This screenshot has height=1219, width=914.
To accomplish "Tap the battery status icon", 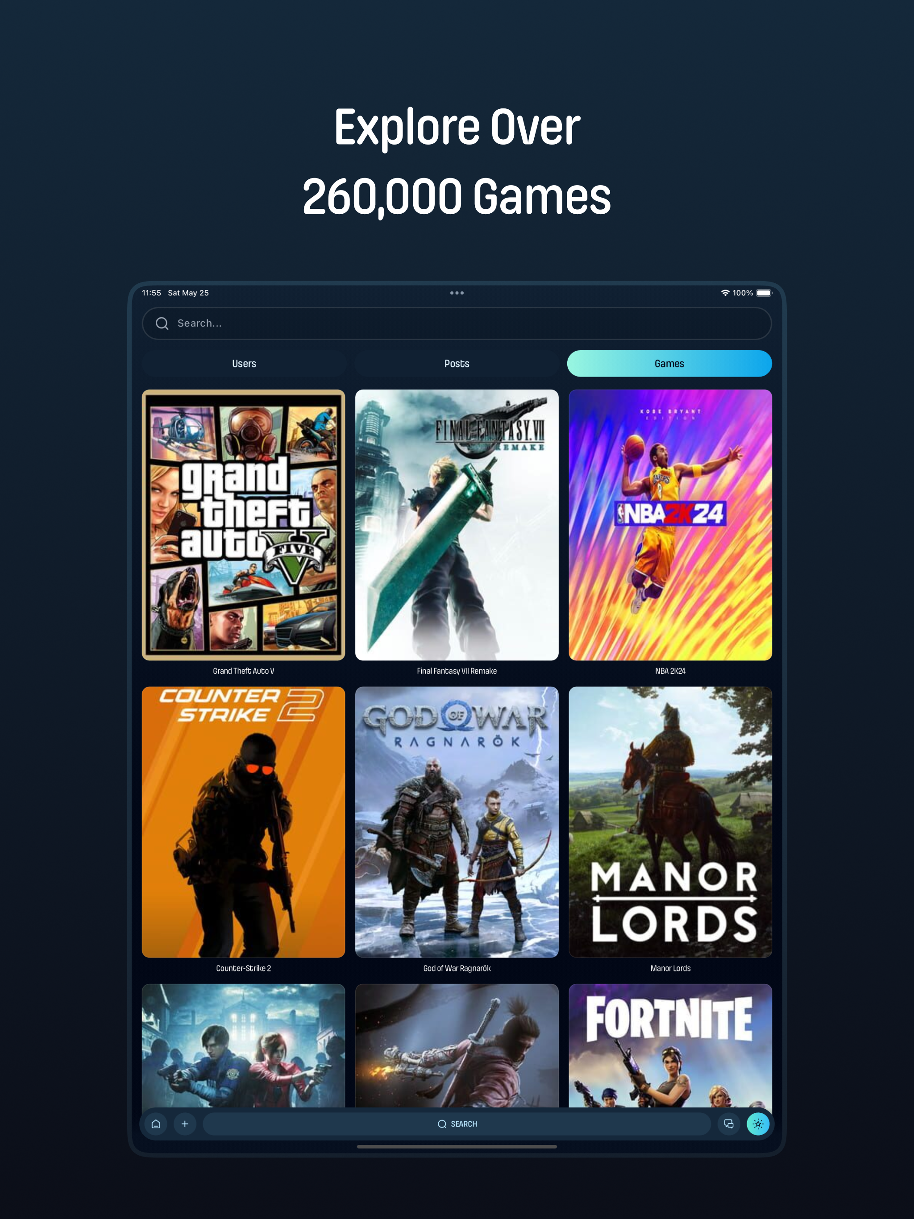I will 764,293.
